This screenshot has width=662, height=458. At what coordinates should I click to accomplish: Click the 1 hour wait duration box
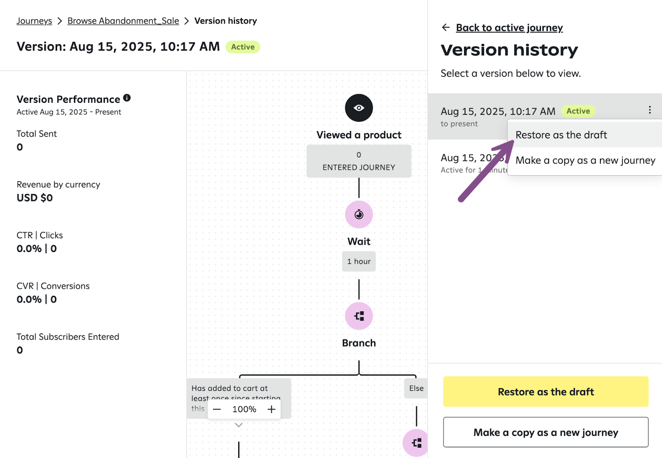[359, 261]
